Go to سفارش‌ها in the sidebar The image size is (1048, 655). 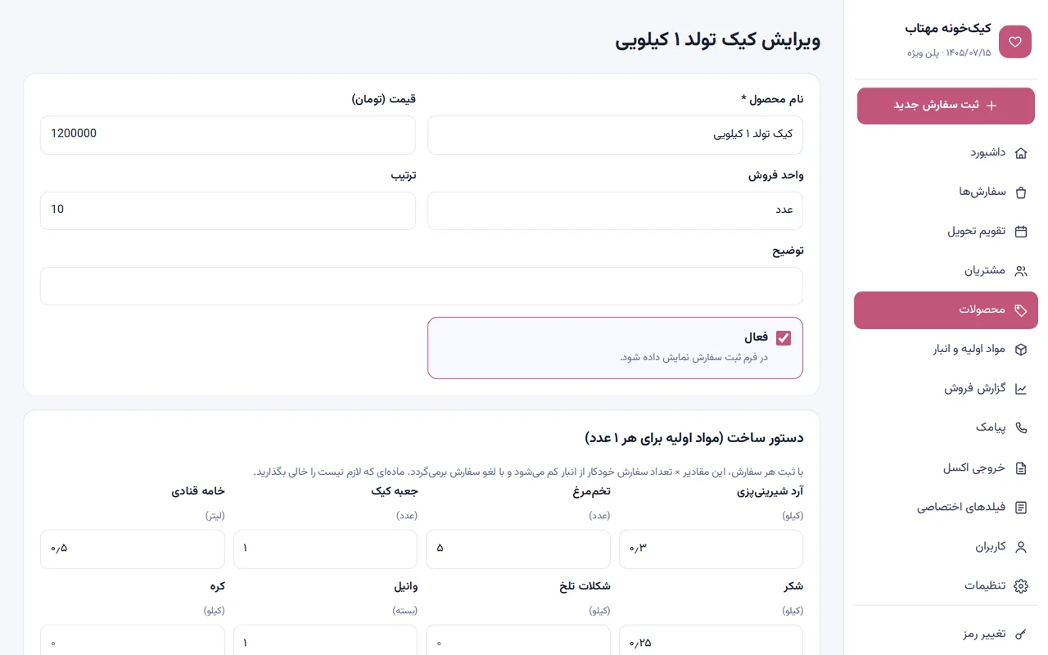pos(946,192)
